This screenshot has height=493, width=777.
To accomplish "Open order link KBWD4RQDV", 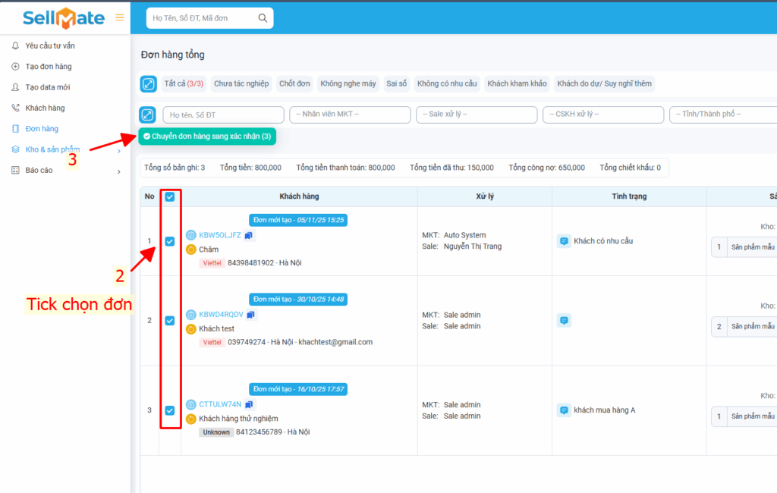I will pos(221,315).
